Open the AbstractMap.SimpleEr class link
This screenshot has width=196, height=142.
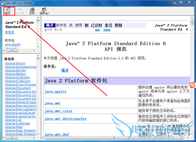click(20, 130)
